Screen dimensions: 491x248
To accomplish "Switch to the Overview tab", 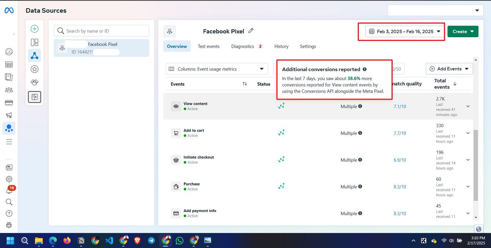I will tap(177, 46).
